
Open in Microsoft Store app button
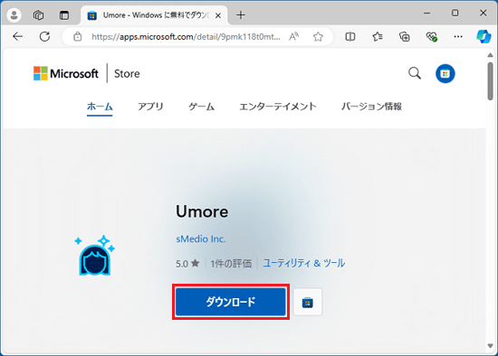click(308, 302)
